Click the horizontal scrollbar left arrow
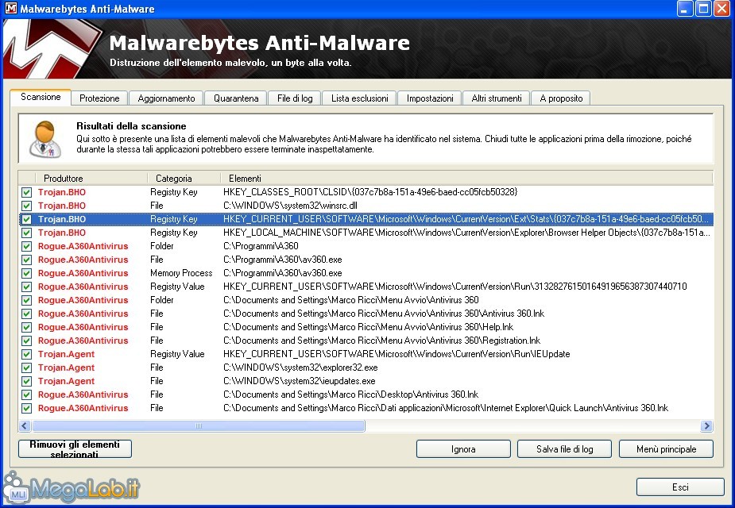 click(25, 425)
